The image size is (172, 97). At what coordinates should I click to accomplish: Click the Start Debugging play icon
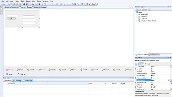click(64, 4)
